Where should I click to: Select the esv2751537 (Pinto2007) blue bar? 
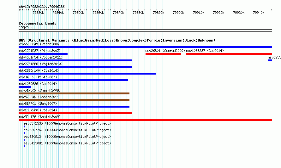click(43, 54)
